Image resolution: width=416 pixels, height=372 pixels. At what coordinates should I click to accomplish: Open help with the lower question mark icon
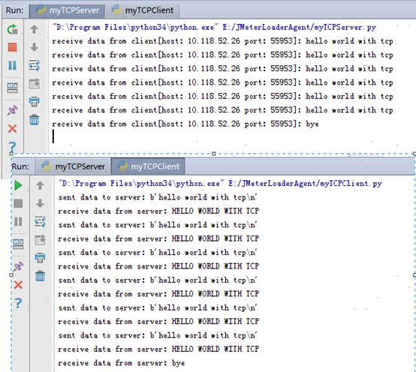coord(18,303)
